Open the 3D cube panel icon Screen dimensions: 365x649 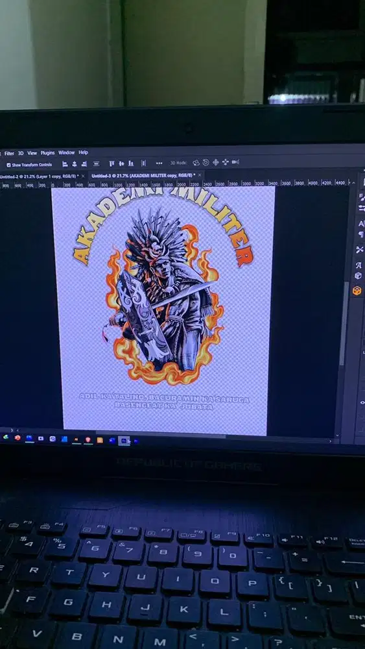[358, 276]
